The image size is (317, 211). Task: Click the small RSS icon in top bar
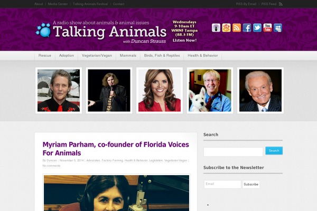281,4
